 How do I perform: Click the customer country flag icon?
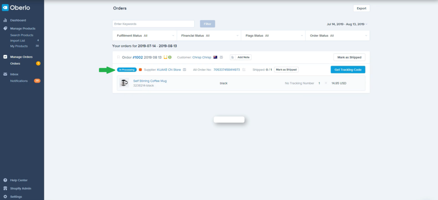(x=216, y=57)
